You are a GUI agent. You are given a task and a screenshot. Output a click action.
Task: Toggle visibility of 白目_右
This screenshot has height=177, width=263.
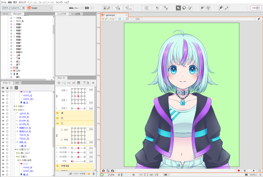[x=3, y=142]
